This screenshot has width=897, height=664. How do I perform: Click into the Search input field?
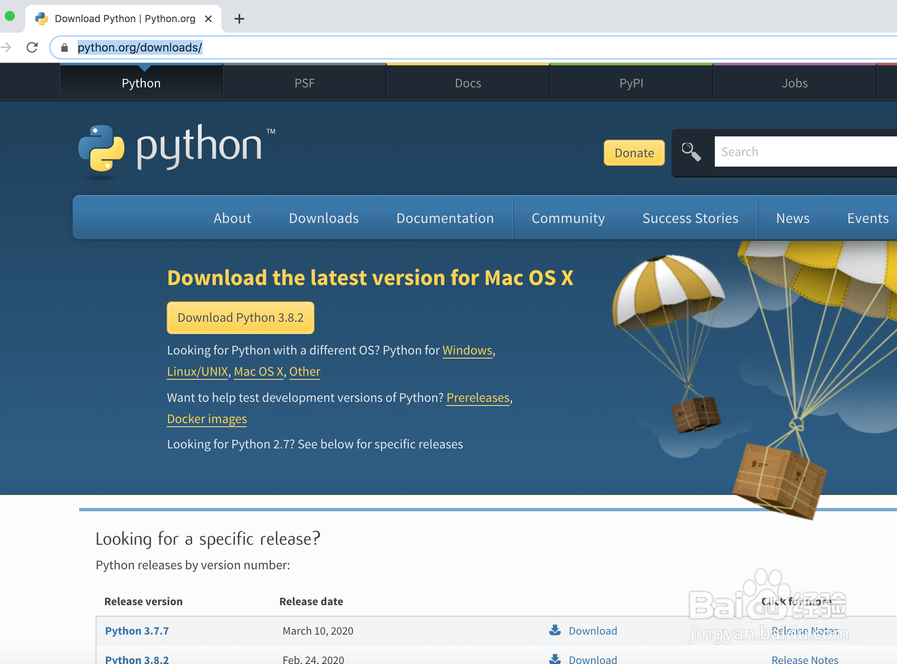point(805,152)
